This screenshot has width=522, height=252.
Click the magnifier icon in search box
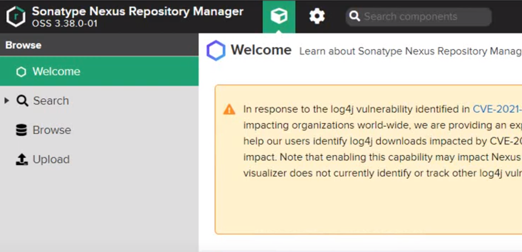coord(354,16)
